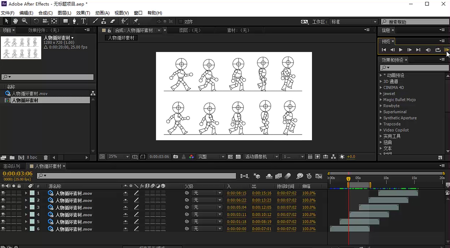Open the 合成(C) menu

point(45,13)
